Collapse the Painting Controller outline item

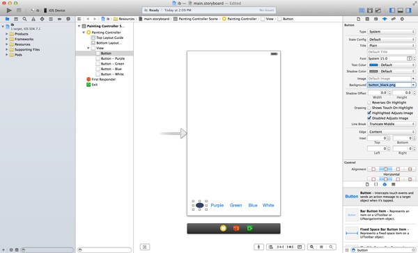84,33
